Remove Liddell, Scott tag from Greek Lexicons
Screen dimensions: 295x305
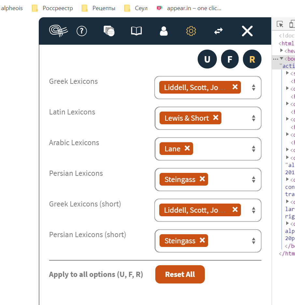(x=235, y=87)
